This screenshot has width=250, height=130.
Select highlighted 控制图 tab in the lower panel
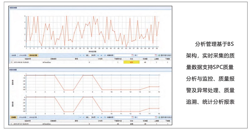(14, 117)
